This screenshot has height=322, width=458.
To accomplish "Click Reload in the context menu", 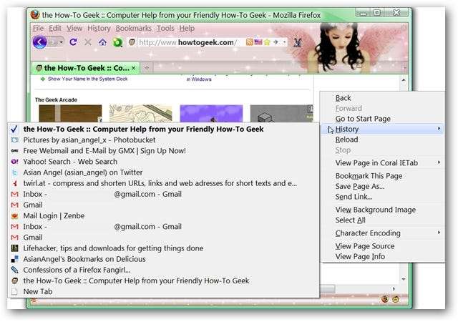I will (x=382, y=140).
